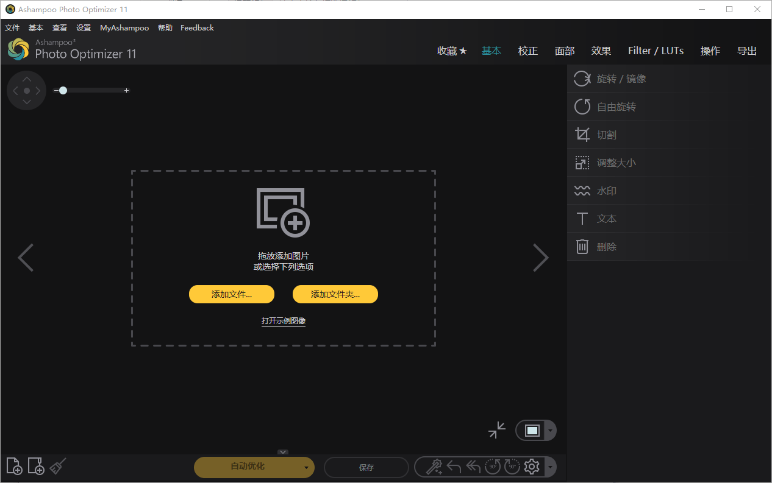This screenshot has height=483, width=772.
Task: Click the add folder icon bottom left
Action: click(x=36, y=466)
